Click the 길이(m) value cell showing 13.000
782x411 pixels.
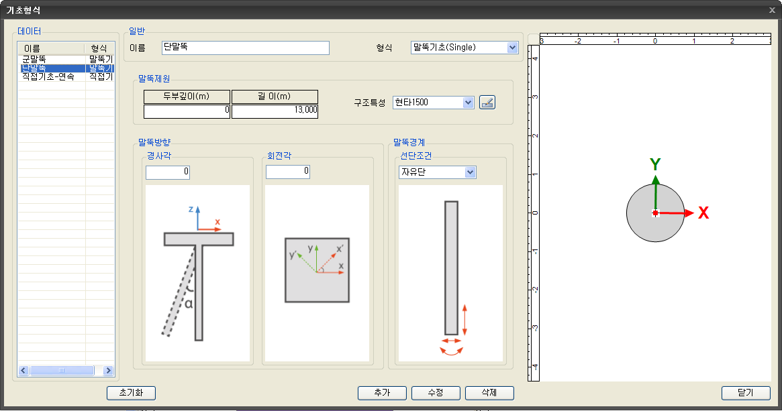[x=275, y=111]
